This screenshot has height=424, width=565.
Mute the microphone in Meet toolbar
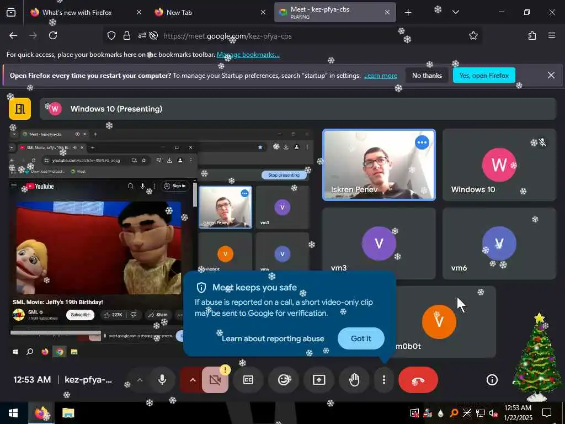click(162, 380)
